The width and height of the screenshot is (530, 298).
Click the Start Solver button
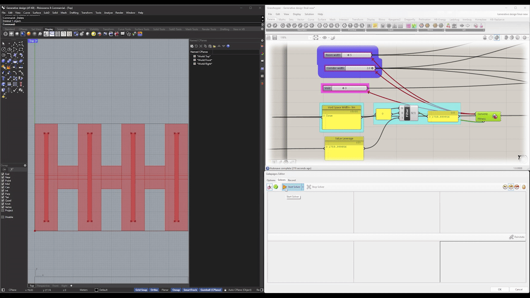(293, 187)
